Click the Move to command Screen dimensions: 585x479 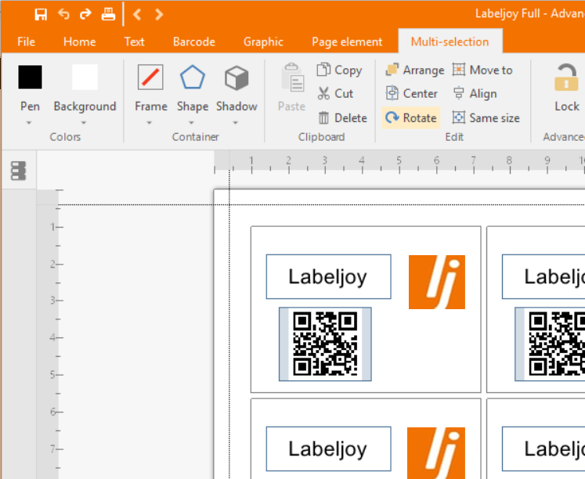click(482, 70)
